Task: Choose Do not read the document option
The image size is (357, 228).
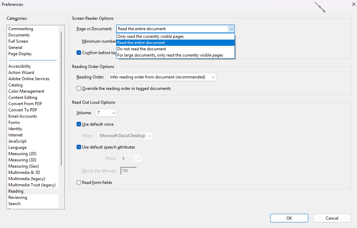Action: tap(142, 49)
